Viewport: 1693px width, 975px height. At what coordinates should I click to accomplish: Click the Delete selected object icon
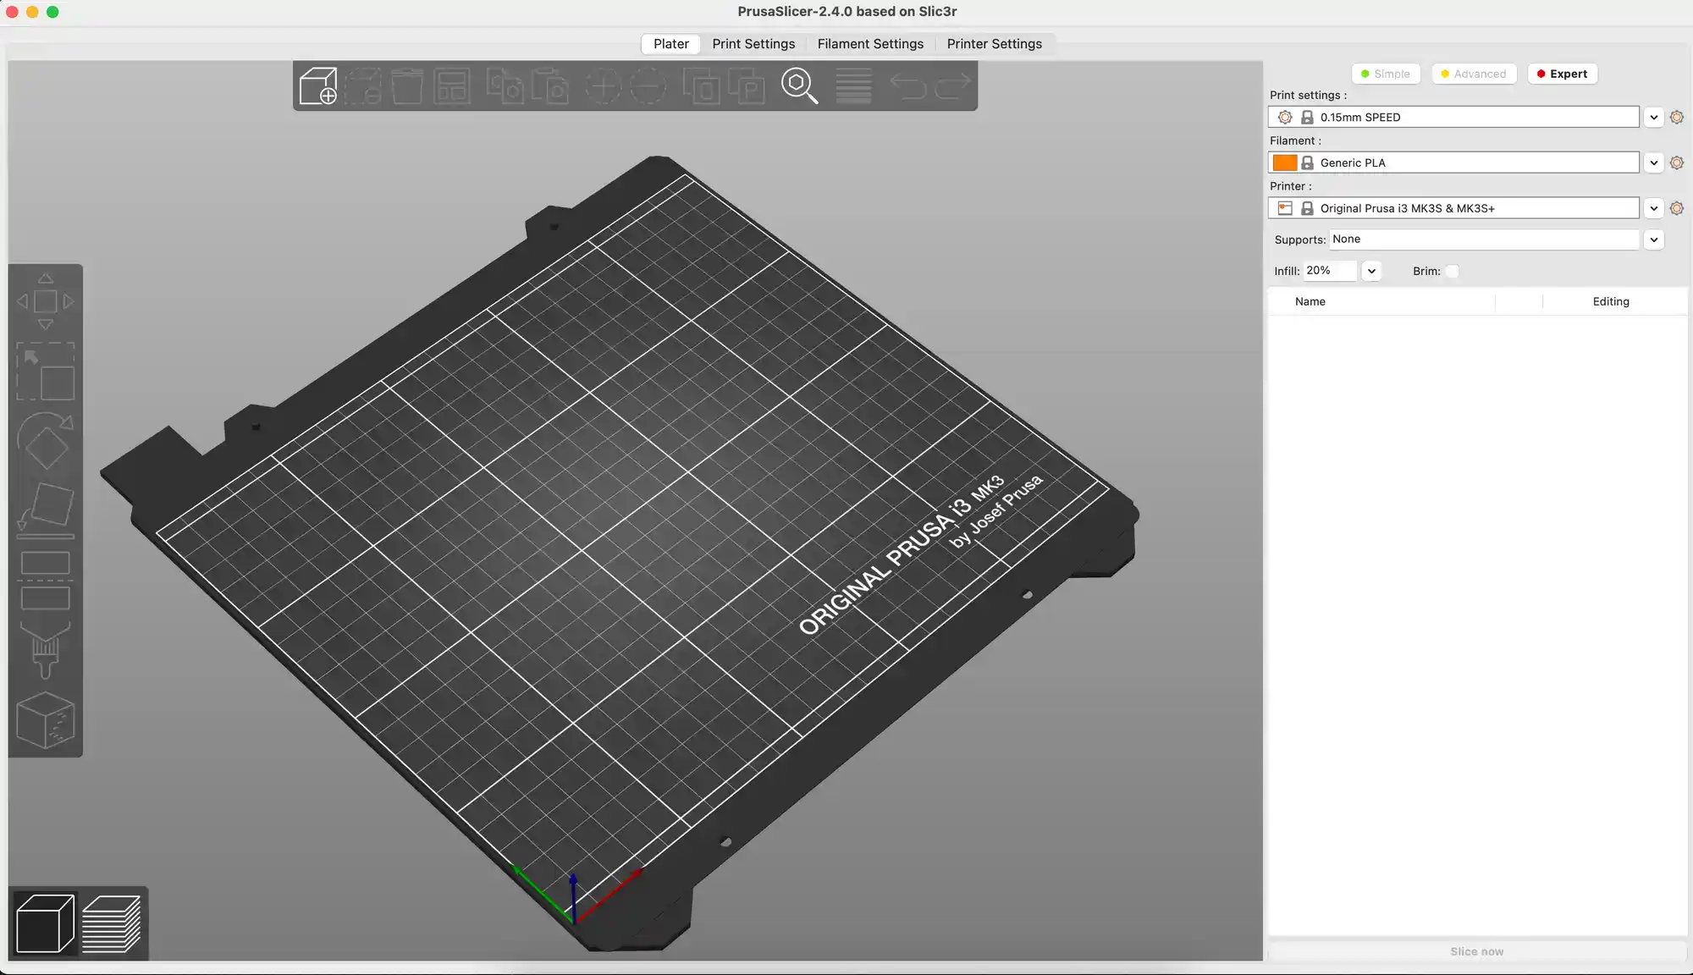(x=362, y=85)
